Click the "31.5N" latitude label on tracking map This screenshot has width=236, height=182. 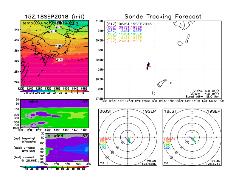click(x=99, y=21)
